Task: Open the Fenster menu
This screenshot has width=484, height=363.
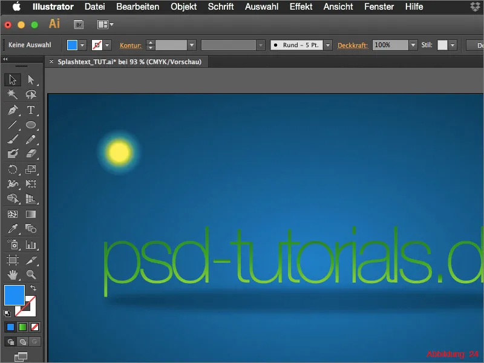Action: click(x=379, y=7)
